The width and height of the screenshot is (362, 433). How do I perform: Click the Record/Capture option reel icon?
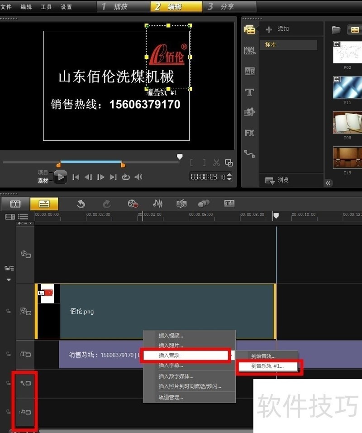133,204
